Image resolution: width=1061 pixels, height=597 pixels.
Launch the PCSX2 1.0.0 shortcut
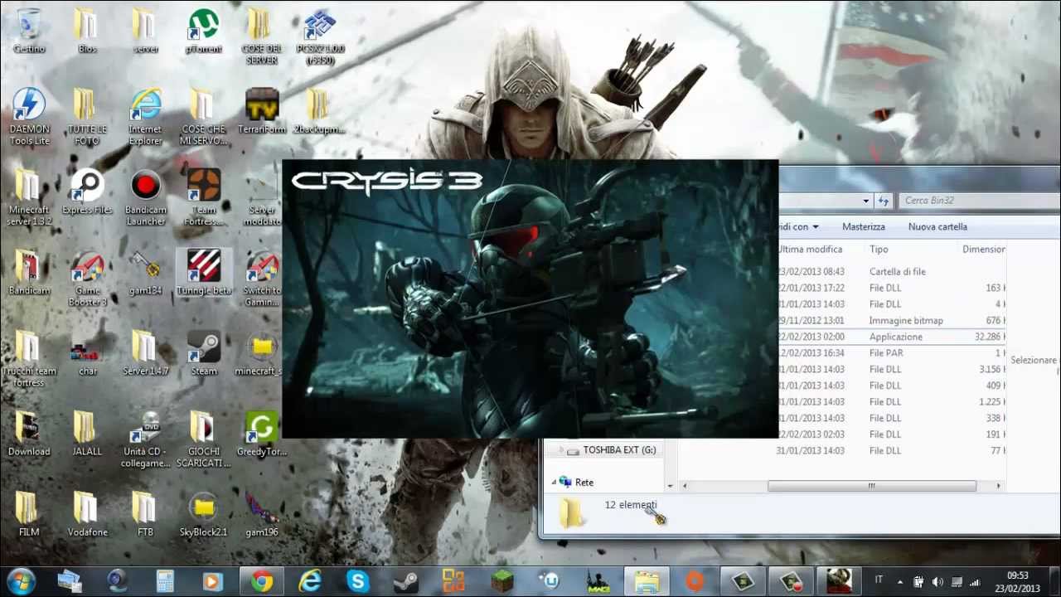pos(320,36)
